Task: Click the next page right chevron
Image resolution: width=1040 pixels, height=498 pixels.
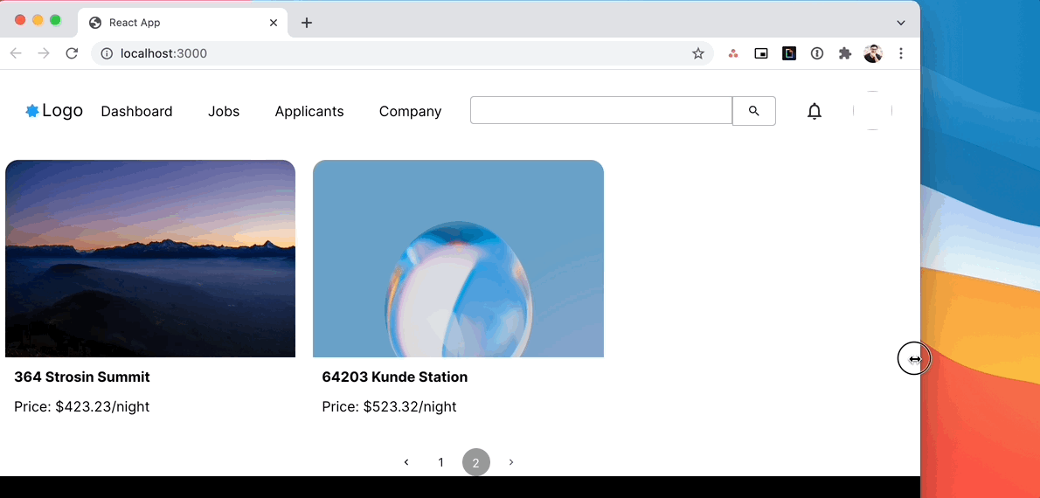Action: (x=510, y=462)
